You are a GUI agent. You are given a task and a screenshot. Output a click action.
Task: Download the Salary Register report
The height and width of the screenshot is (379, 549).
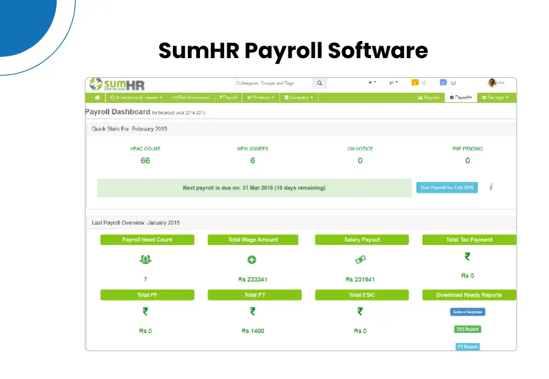(x=468, y=311)
